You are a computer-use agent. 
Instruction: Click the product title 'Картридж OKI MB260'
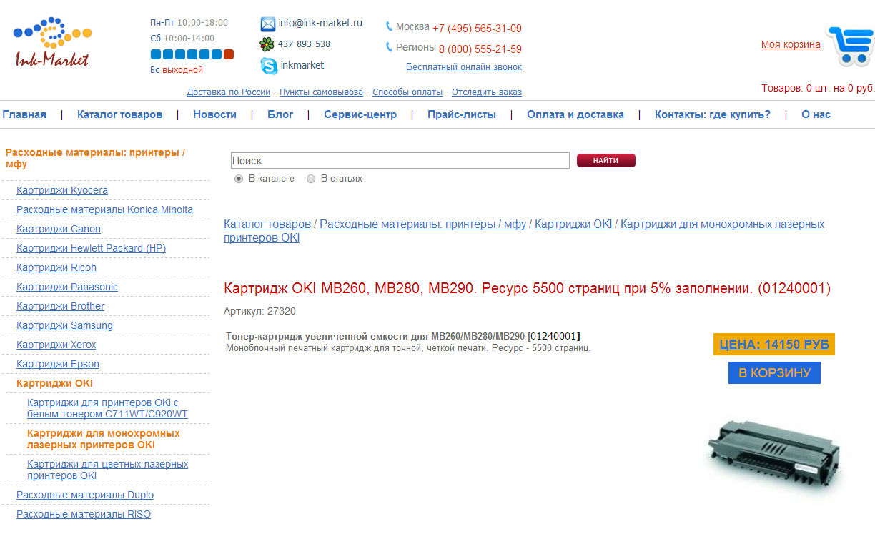(527, 289)
